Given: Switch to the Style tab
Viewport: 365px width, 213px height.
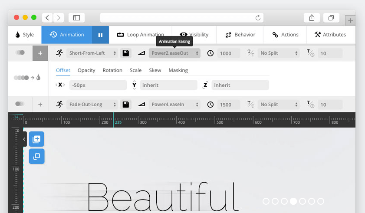Looking at the screenshot, I should click(24, 35).
